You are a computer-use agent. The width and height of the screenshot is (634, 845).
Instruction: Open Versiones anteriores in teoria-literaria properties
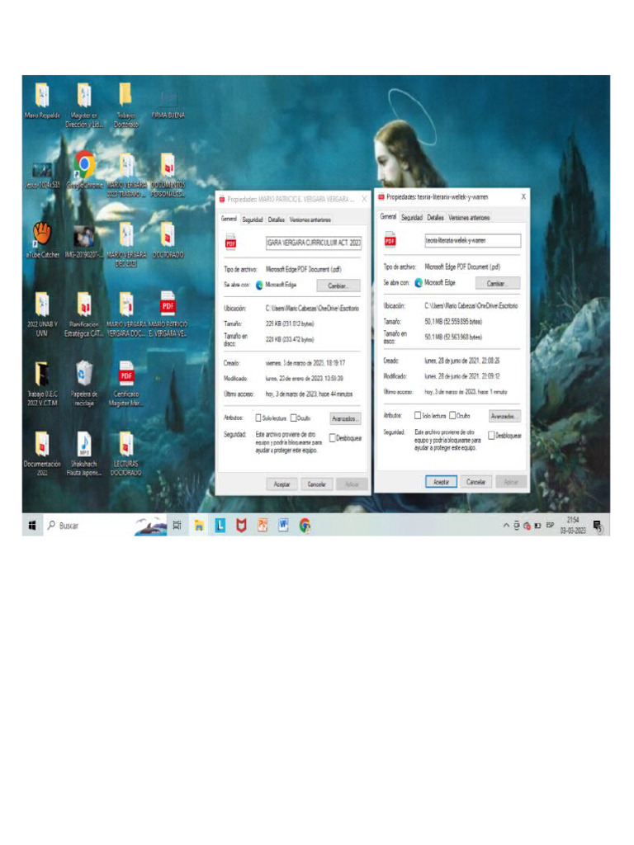(469, 218)
